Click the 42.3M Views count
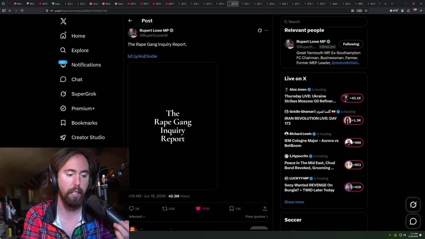425x239 pixels. 179,196
